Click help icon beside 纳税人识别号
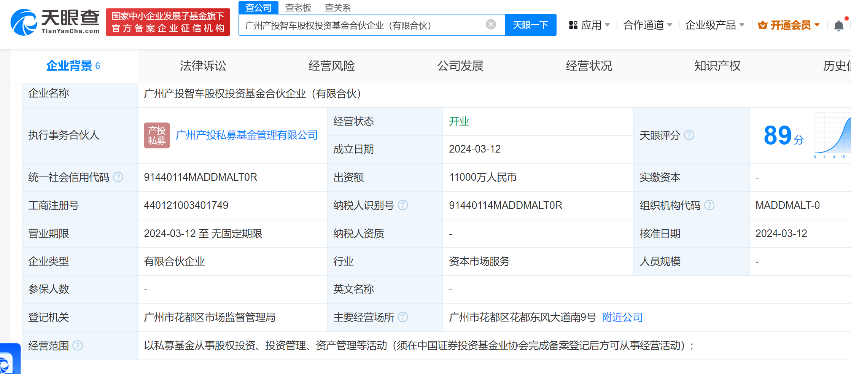851x374 pixels. click(x=402, y=205)
